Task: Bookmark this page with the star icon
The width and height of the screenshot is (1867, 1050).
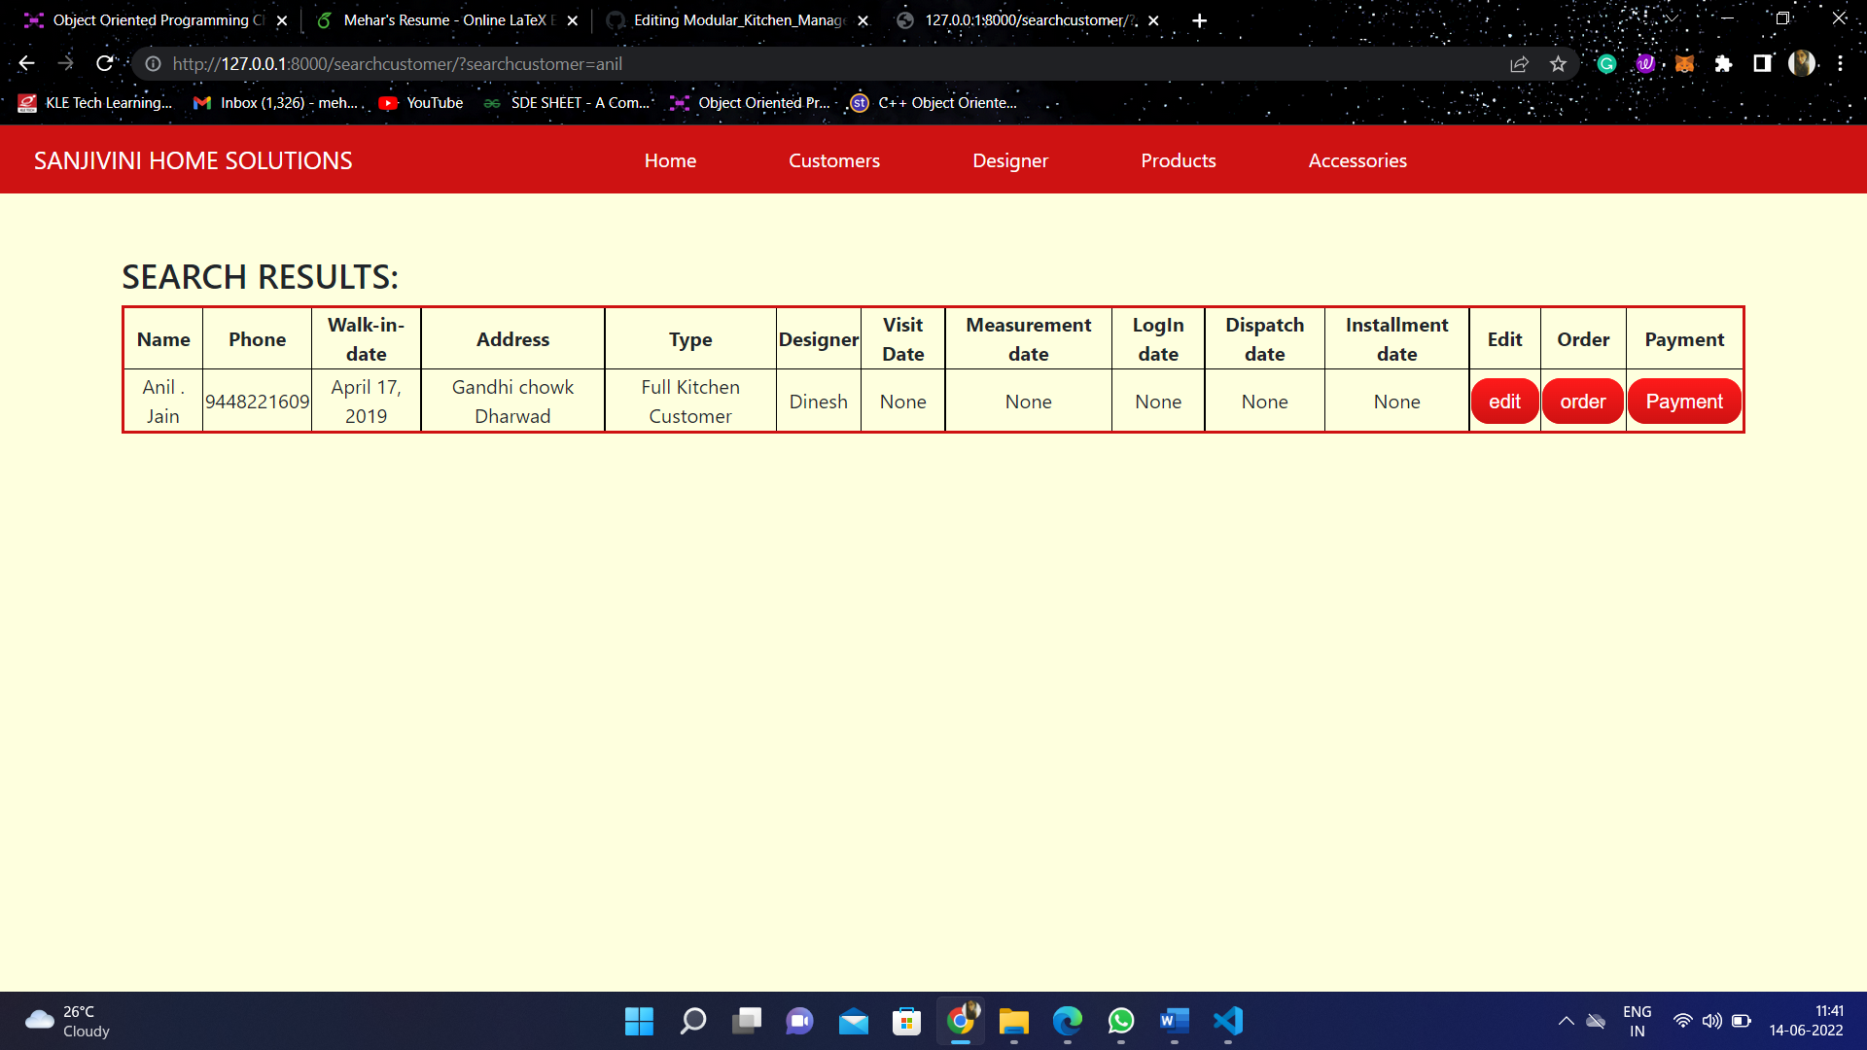Action: pos(1558,64)
